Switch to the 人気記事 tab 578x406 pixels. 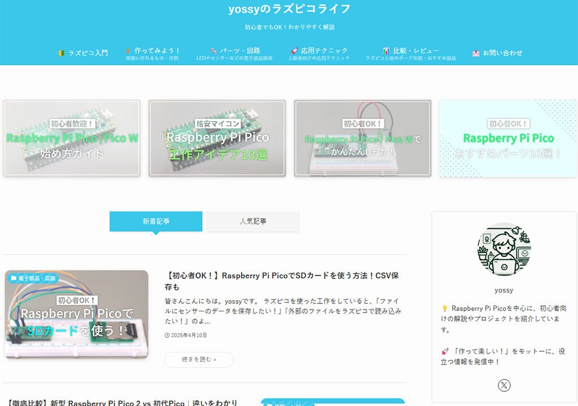(x=253, y=221)
